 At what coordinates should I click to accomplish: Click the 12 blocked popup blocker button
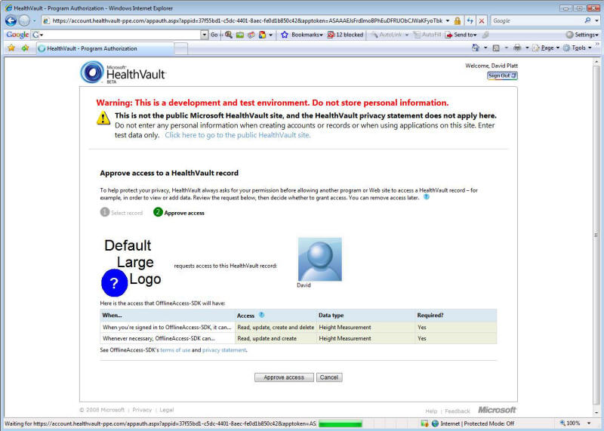(x=345, y=35)
